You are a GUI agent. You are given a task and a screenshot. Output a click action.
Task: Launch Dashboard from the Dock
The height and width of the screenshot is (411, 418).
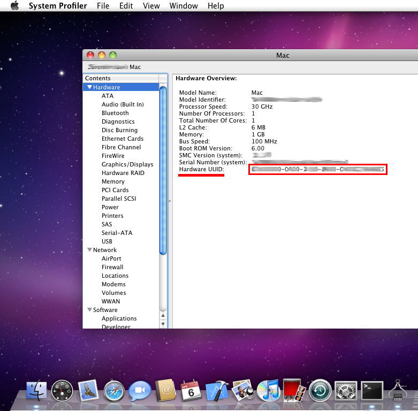click(62, 391)
